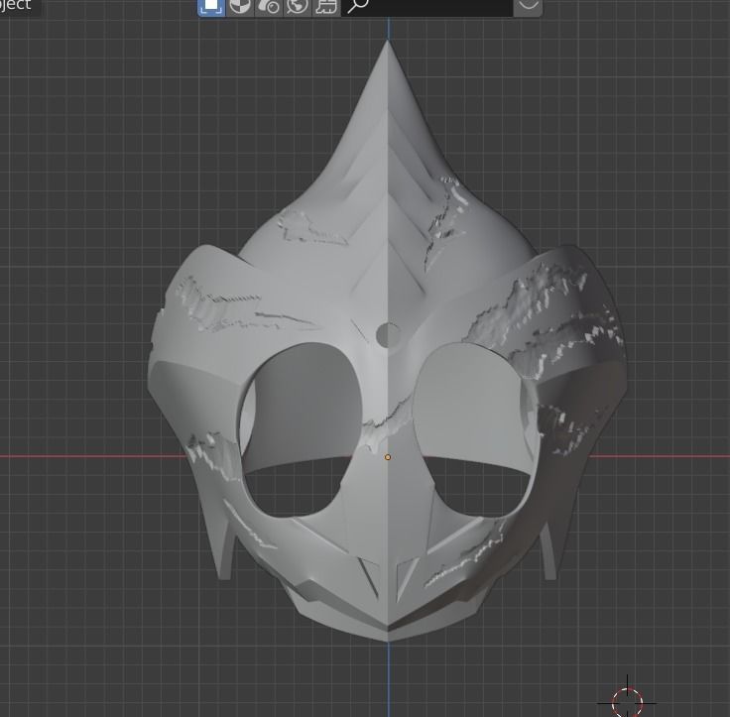Click the globe world icon in header
The image size is (730, 717).
click(298, 7)
